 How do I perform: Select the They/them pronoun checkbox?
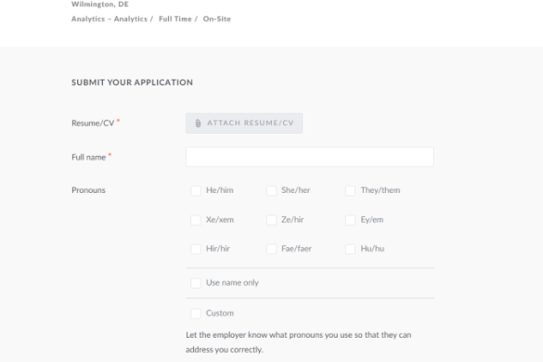(350, 190)
